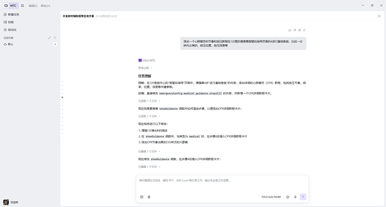The image size is (386, 207).
Task: Click the history clock icon in input bar
Action: click(x=288, y=197)
